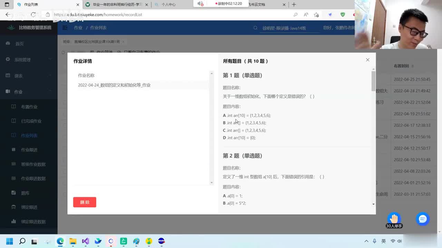
Task: Close the 毕业一年 browser tab
Action: [x=147, y=5]
